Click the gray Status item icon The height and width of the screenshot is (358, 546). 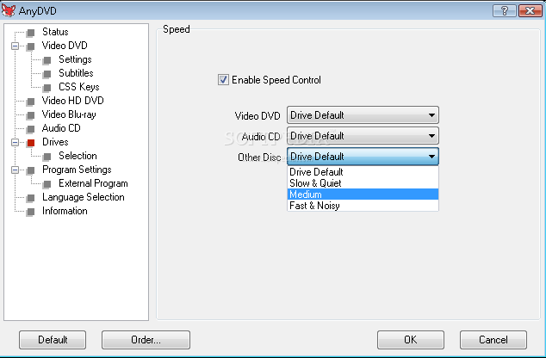tap(31, 33)
